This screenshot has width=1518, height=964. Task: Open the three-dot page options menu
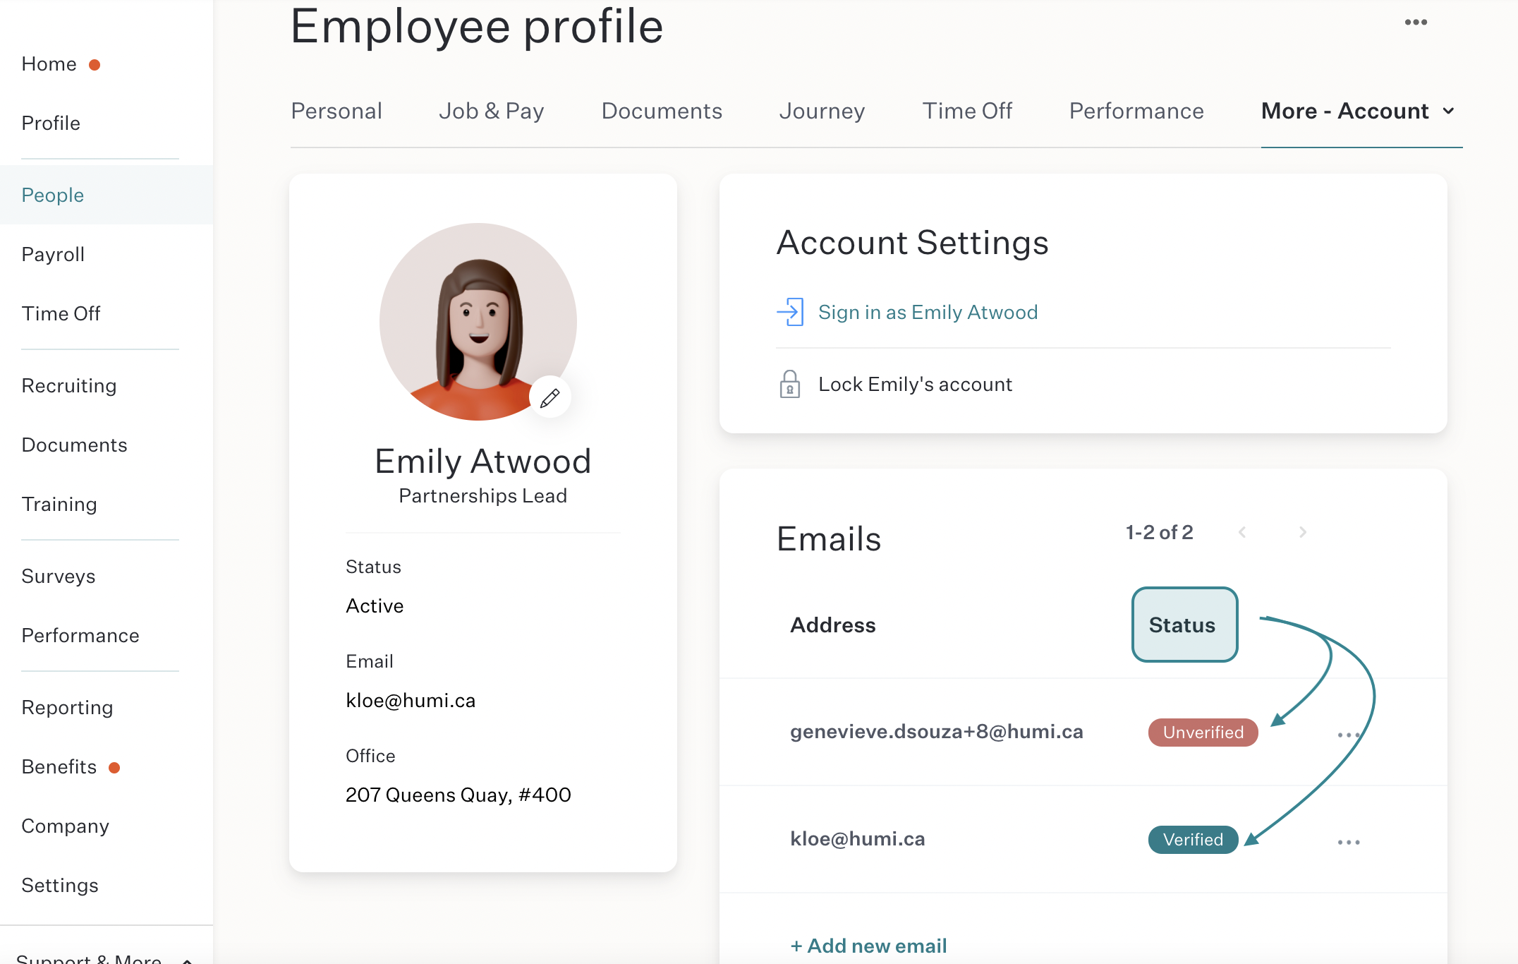pyautogui.click(x=1416, y=23)
